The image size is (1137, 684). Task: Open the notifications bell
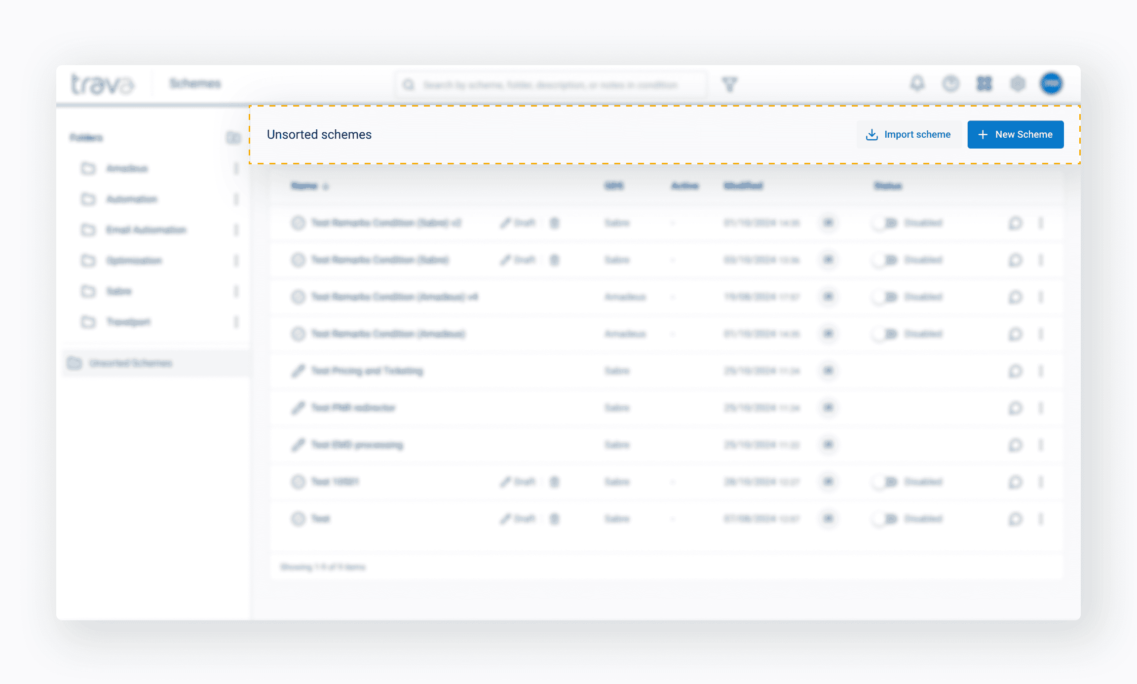[x=917, y=83]
